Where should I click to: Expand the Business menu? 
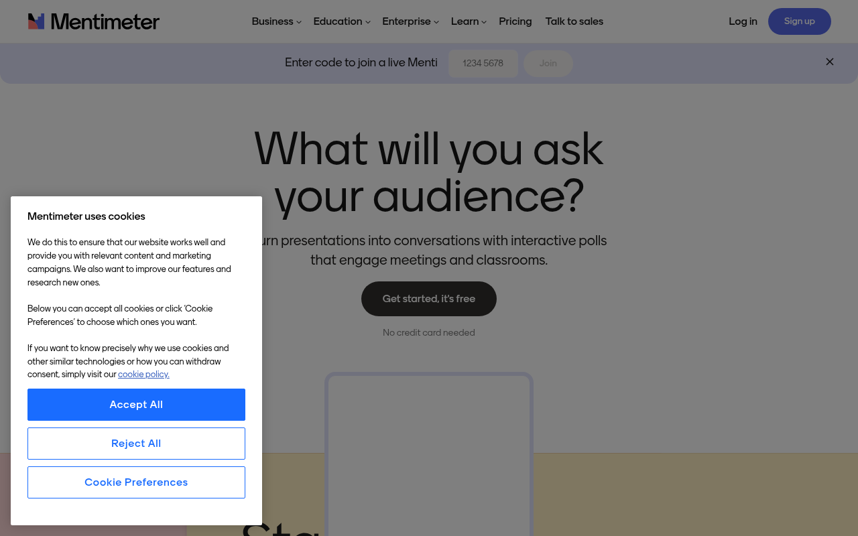pos(276,21)
